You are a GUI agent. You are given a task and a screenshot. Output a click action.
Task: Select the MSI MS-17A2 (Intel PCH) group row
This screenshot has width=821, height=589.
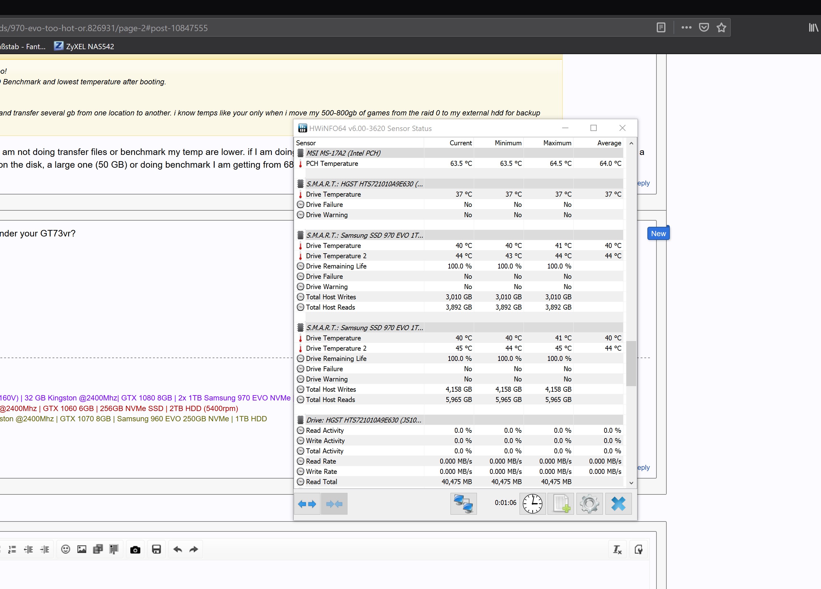pos(459,153)
